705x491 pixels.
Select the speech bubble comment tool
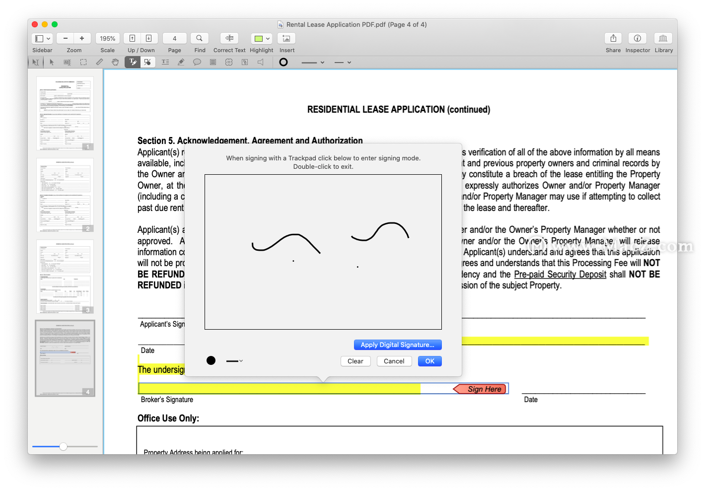pyautogui.click(x=197, y=62)
